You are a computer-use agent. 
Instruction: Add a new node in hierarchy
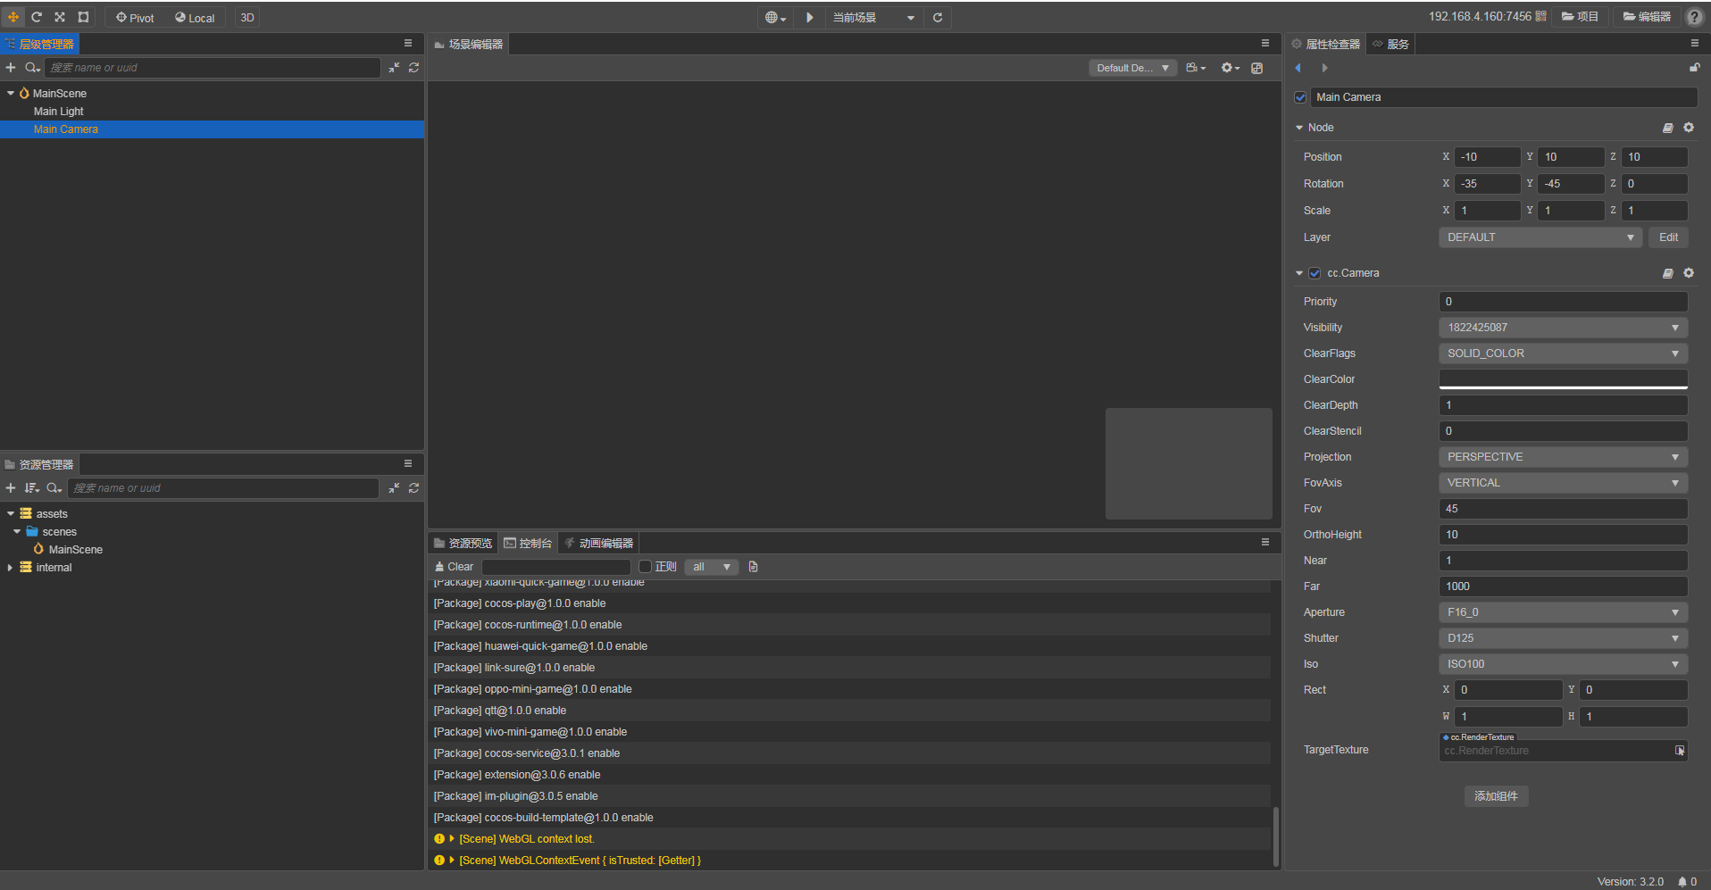pos(11,68)
